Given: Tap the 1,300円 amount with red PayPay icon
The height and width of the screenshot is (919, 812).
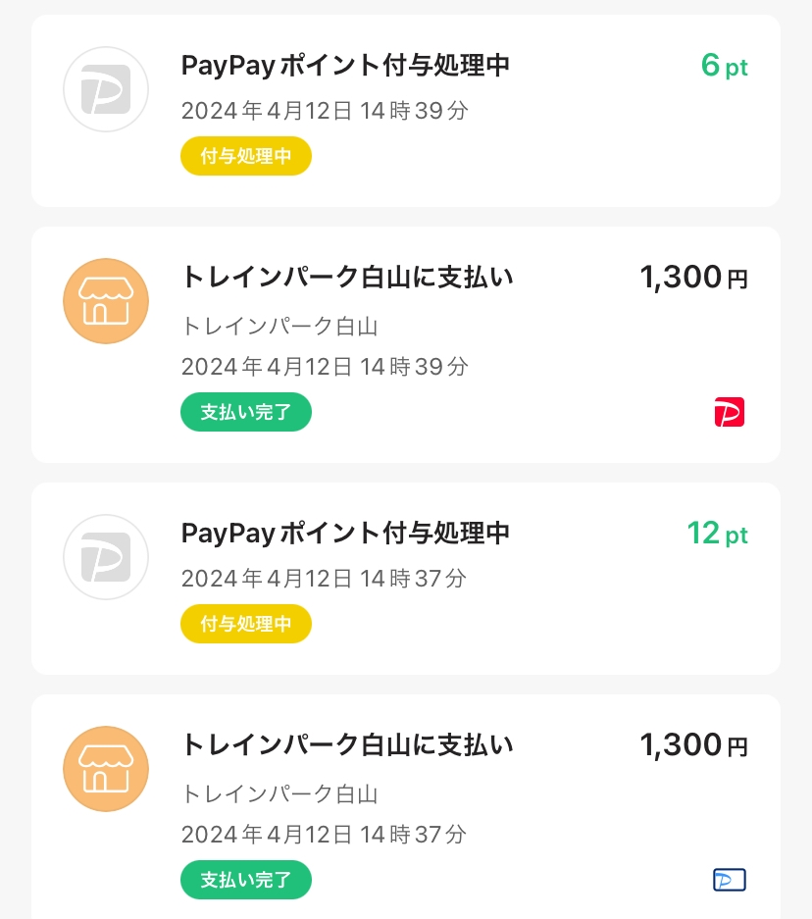Looking at the screenshot, I should tap(694, 278).
